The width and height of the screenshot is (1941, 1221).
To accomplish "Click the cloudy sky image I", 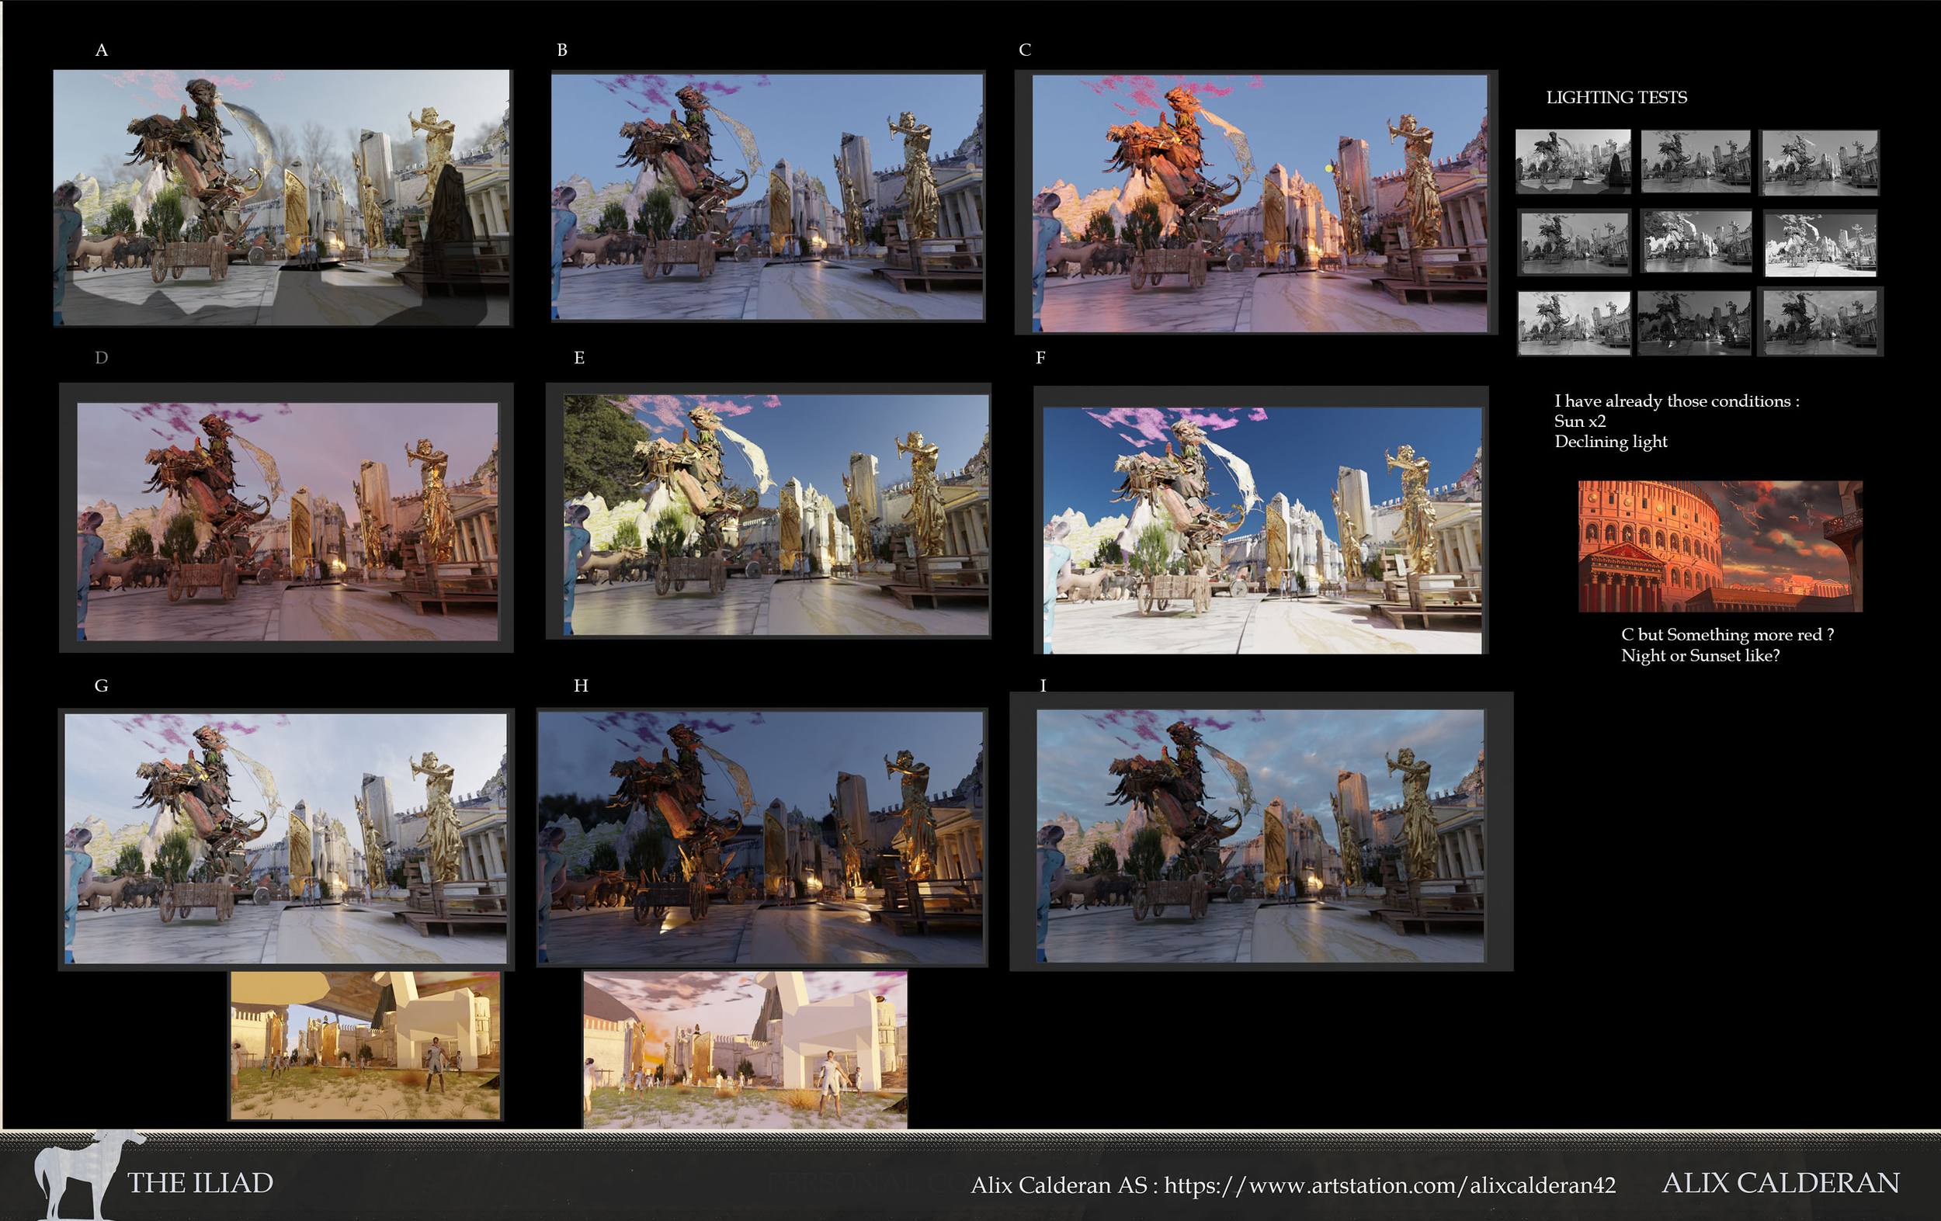I will click(1259, 835).
